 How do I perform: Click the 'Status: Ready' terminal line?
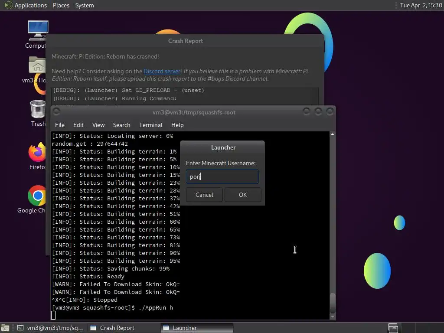click(x=88, y=276)
